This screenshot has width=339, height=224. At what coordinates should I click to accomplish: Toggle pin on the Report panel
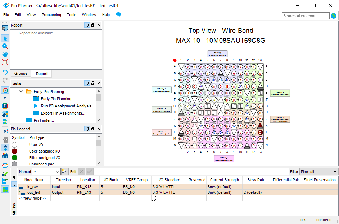tap(87, 25)
